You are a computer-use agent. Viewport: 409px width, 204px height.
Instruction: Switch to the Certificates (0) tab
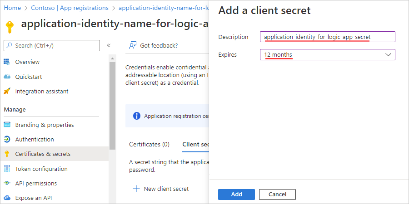tap(149, 144)
